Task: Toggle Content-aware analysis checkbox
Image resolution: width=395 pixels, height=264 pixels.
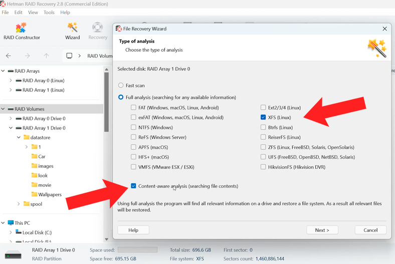Action: pos(133,186)
